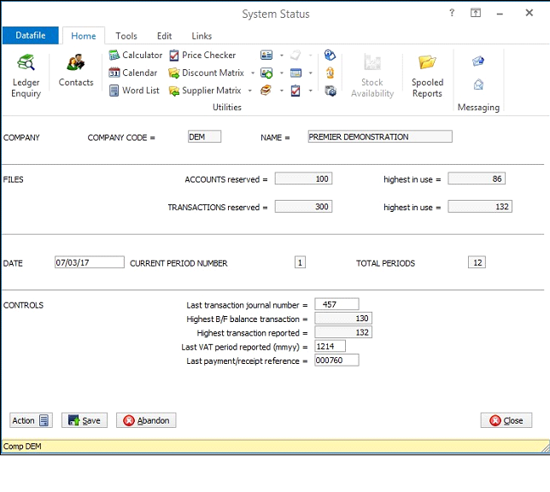Click the clipboard checkmark icon
550x492 pixels.
coord(295,91)
